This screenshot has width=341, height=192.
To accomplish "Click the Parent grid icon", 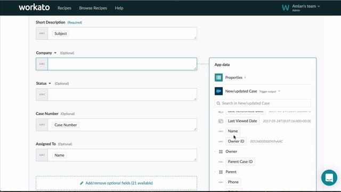I will pos(221,172).
